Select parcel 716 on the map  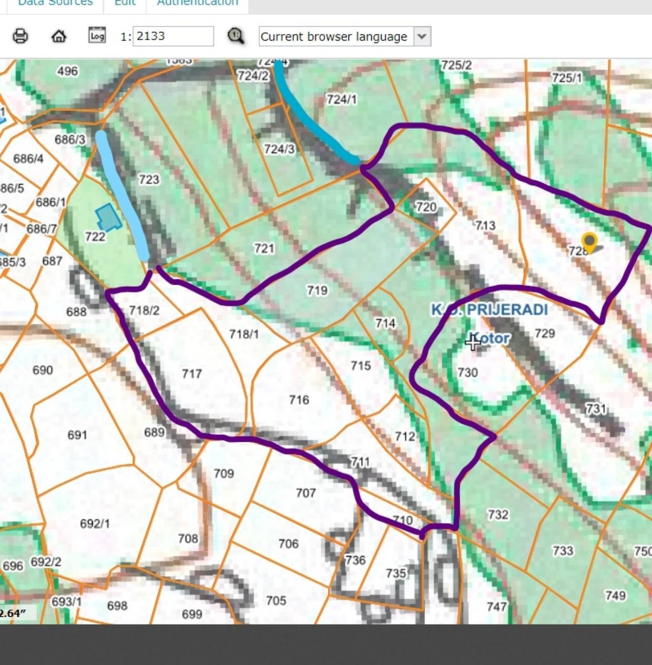tap(299, 400)
